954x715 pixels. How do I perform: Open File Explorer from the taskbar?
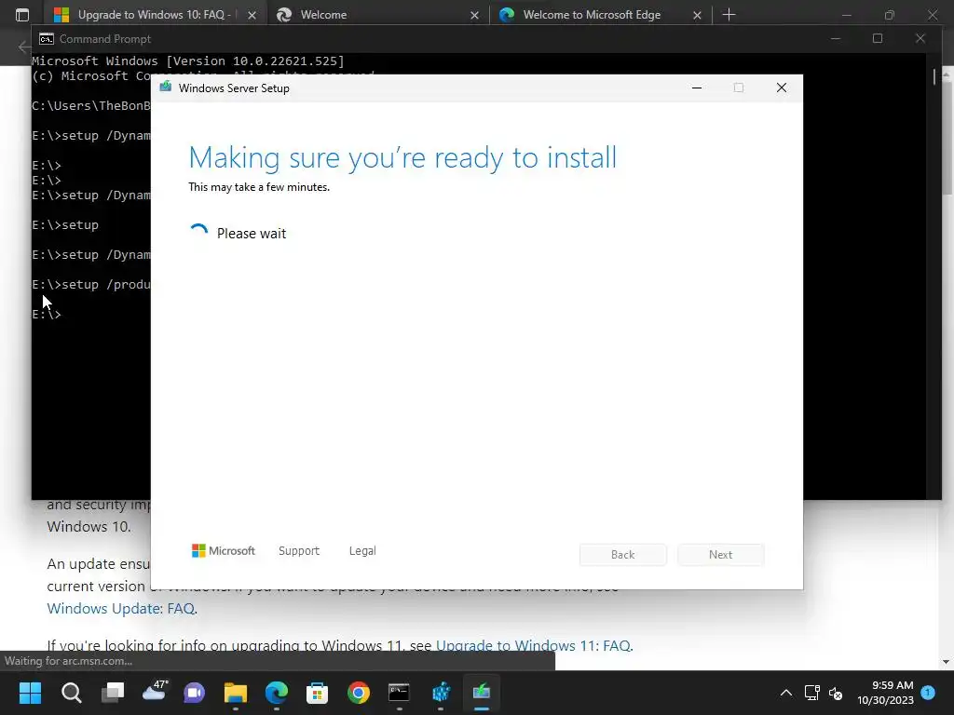(236, 693)
